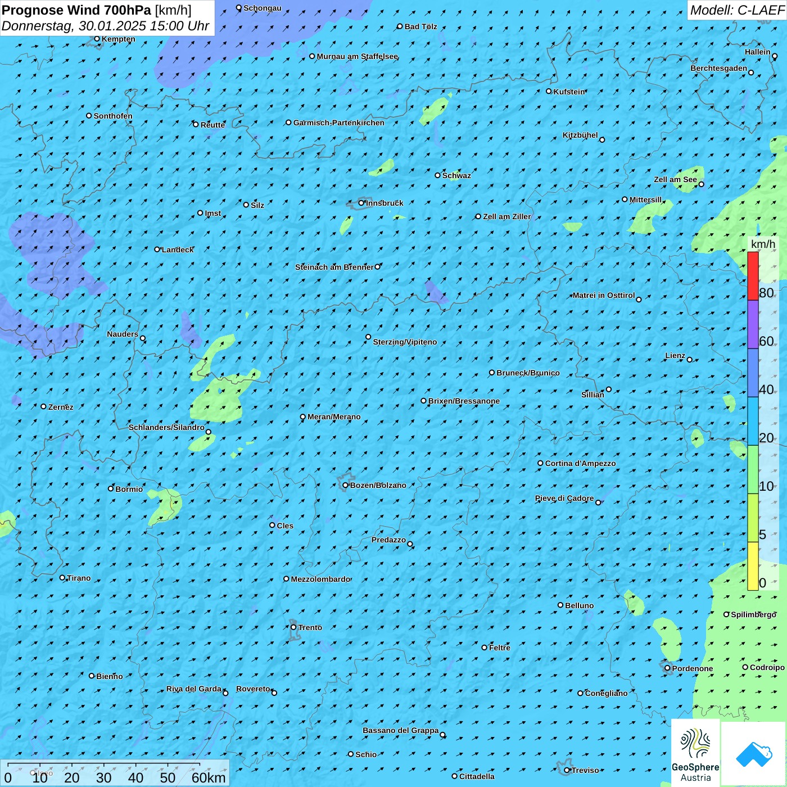Click the 'Zernez' label

61,407
